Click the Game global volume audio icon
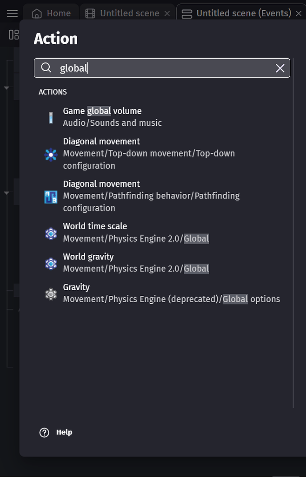Image resolution: width=306 pixels, height=477 pixels. click(x=50, y=117)
